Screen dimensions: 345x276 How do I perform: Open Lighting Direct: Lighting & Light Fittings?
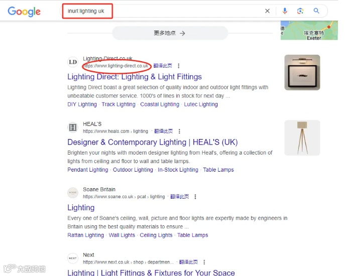coord(135,77)
